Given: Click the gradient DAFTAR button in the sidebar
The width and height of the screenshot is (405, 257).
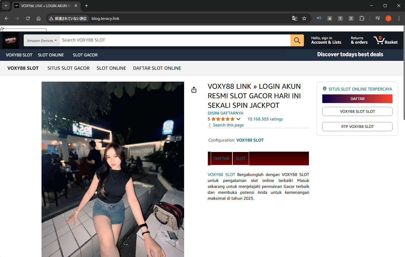Looking at the screenshot, I should coord(357,99).
